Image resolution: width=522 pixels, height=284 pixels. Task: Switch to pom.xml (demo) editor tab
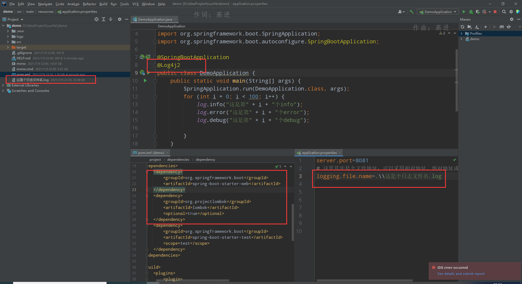point(151,153)
